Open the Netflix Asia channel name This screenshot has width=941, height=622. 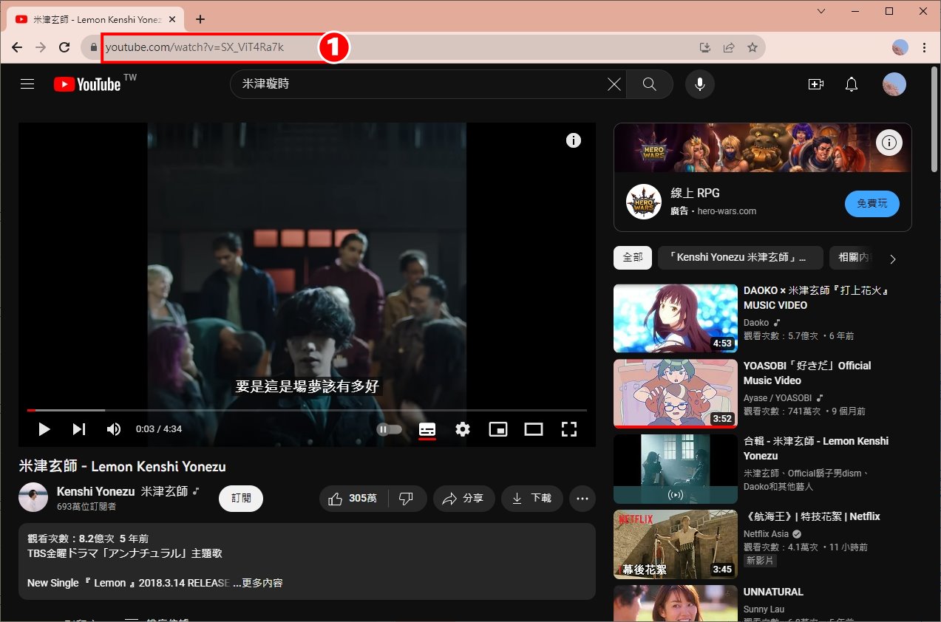tap(766, 533)
